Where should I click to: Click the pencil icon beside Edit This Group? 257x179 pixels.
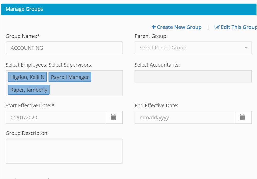point(217,27)
